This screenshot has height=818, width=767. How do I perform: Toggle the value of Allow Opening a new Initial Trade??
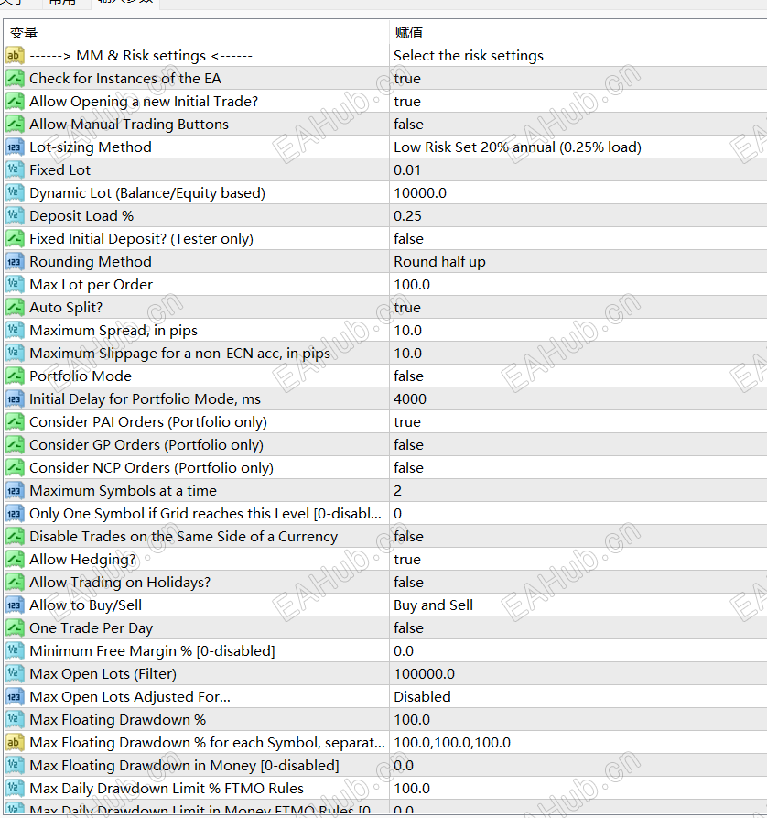407,101
